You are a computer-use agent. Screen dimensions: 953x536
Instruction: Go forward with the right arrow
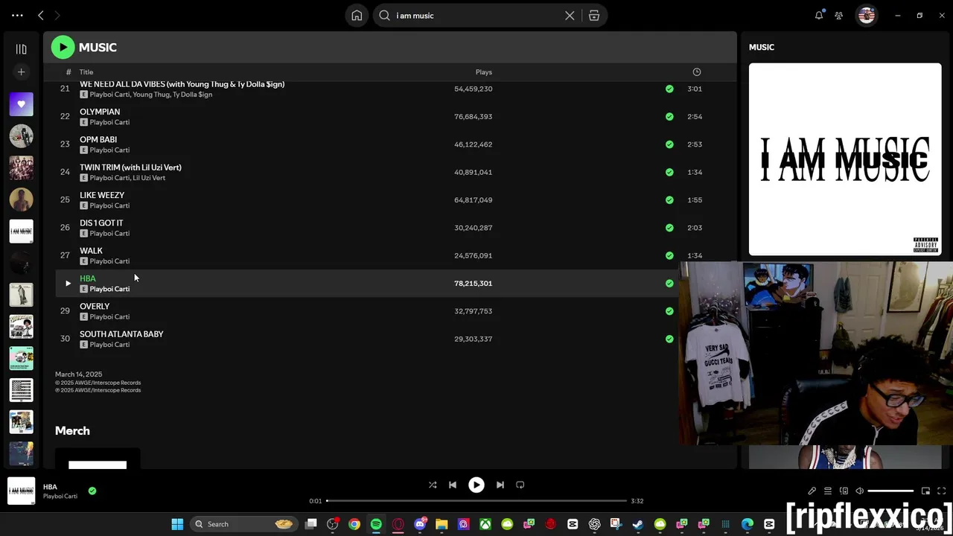pyautogui.click(x=57, y=16)
